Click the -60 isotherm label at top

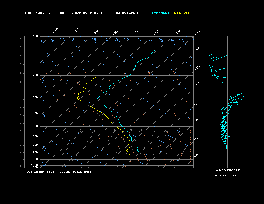(x=157, y=32)
